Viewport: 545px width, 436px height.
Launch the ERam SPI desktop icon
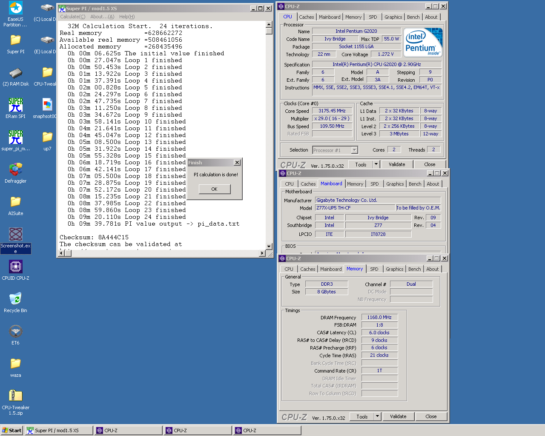click(x=16, y=105)
